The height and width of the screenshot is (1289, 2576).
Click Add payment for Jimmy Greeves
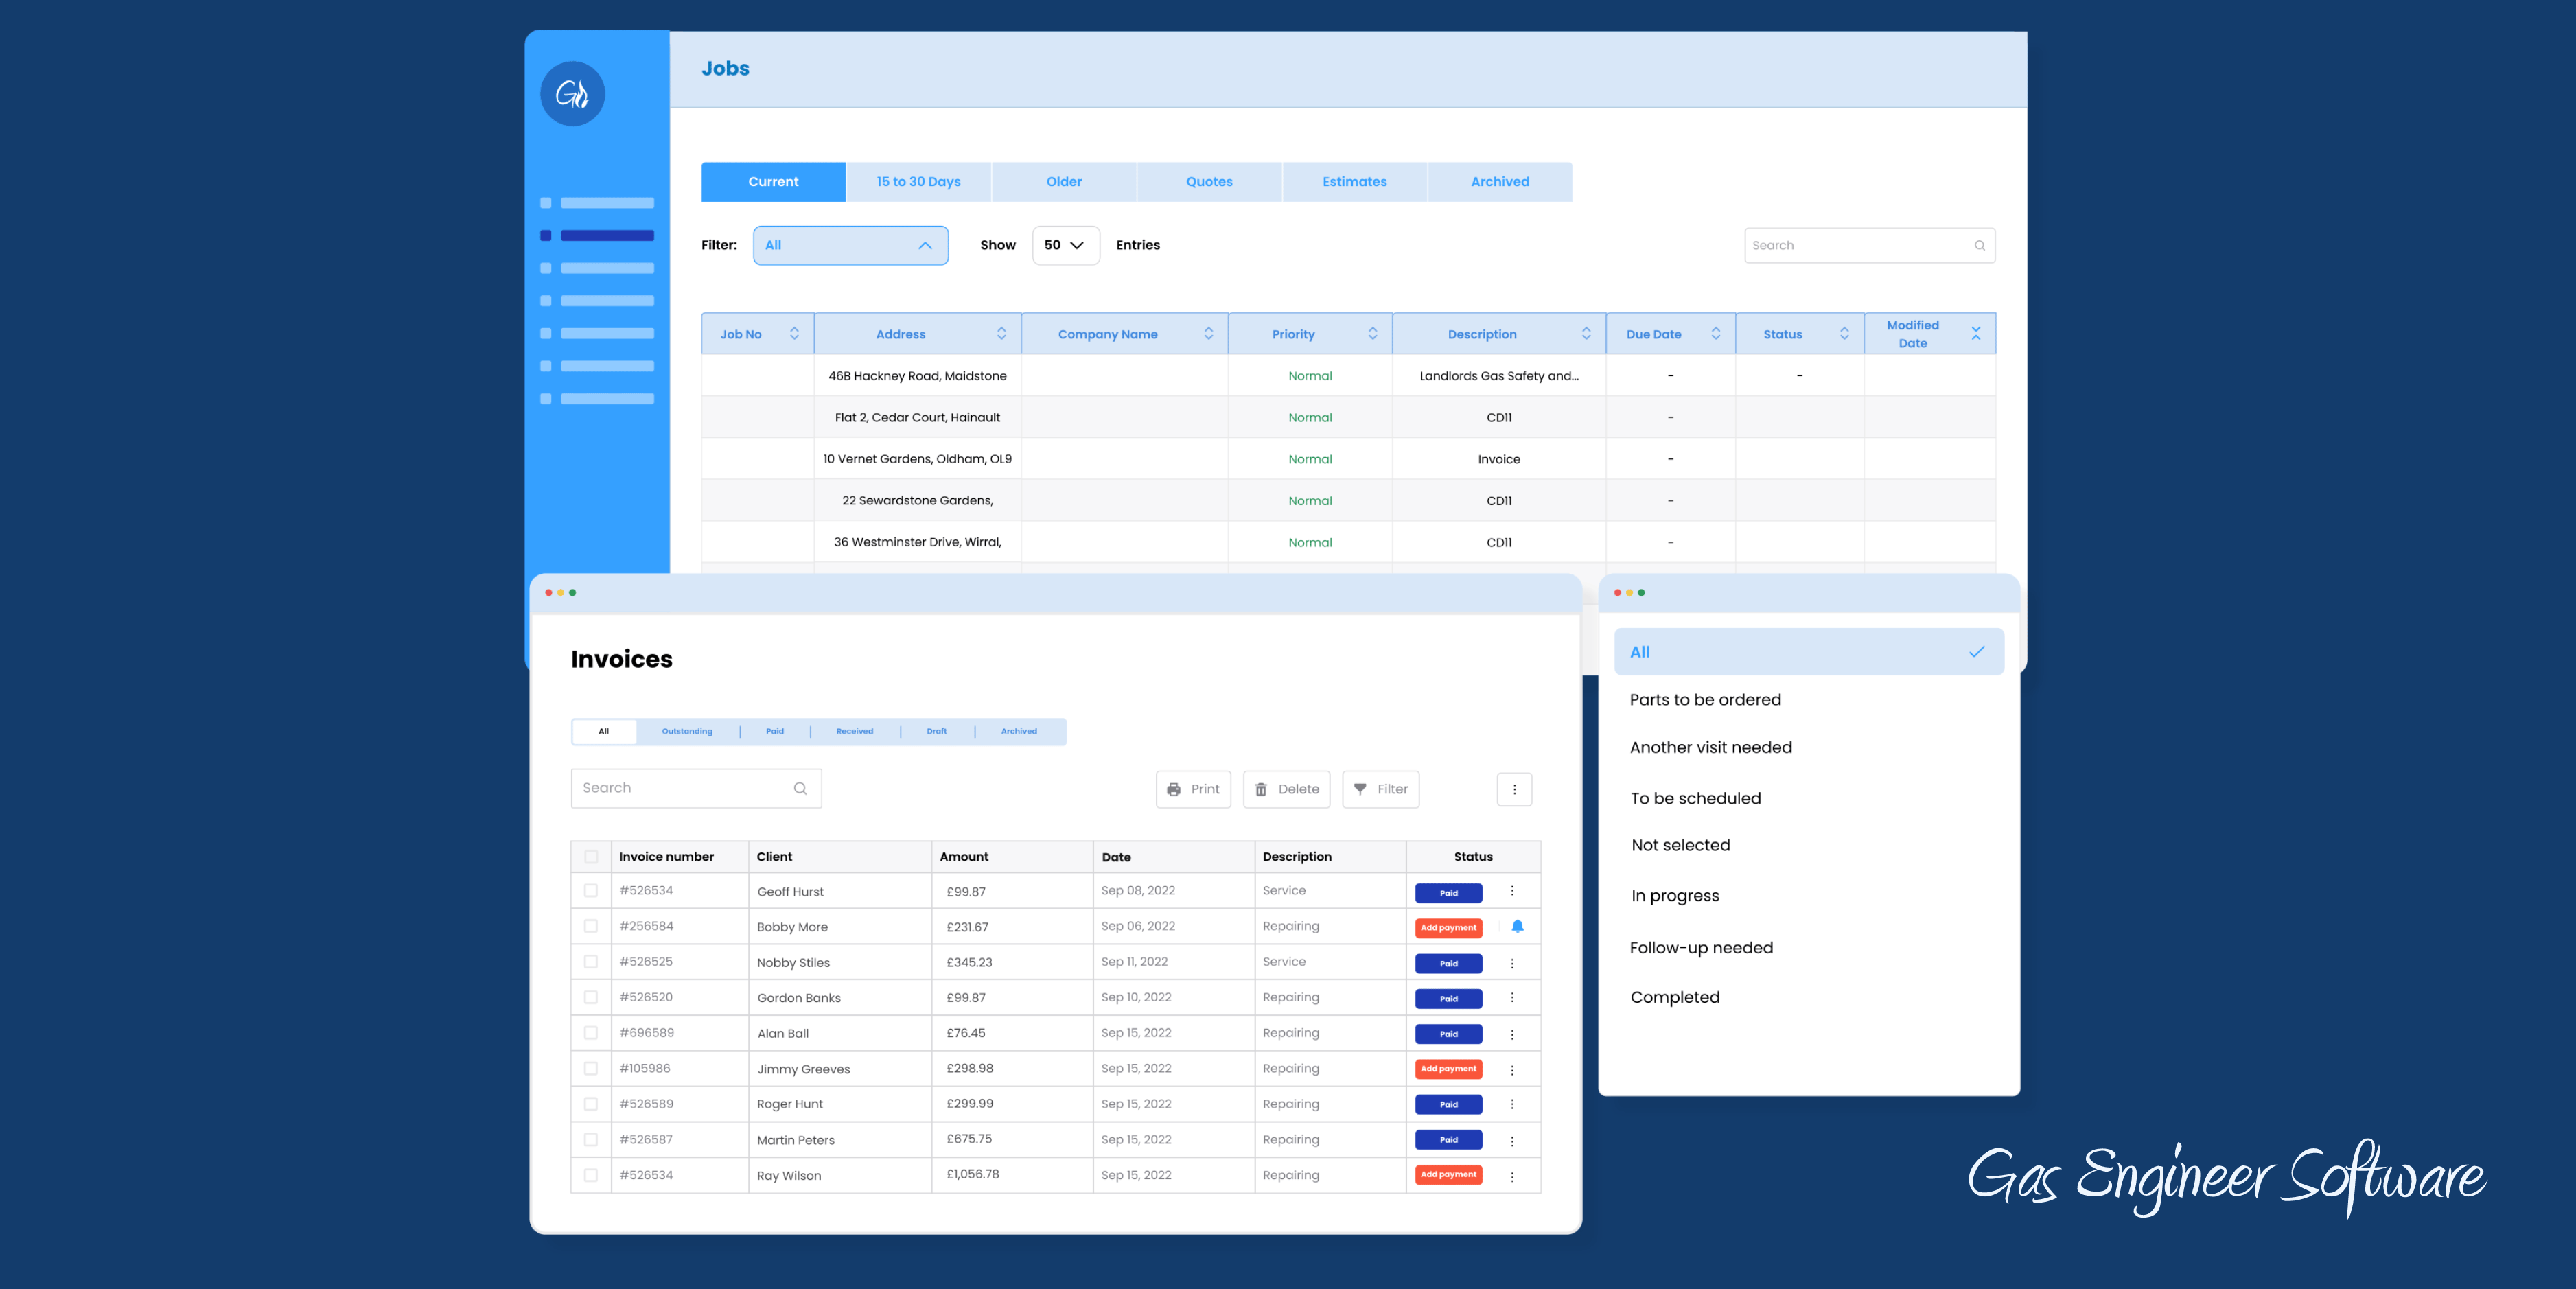coord(1448,1069)
